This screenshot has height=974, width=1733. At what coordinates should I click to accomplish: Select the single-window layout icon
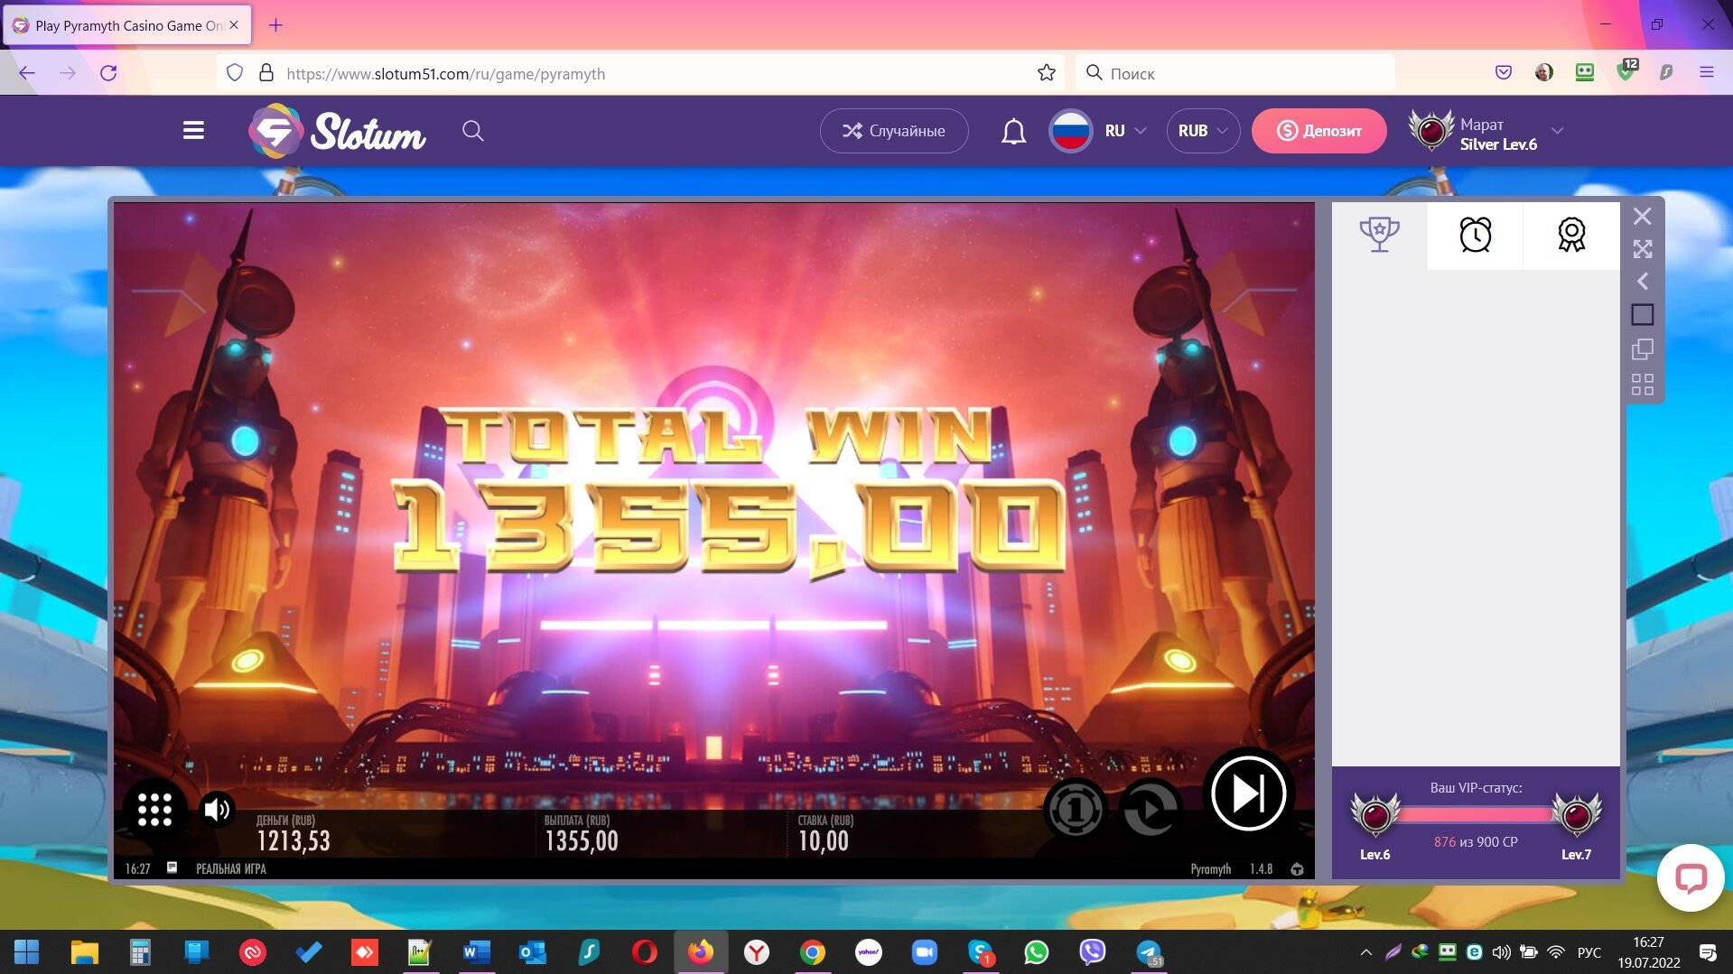coord(1642,315)
